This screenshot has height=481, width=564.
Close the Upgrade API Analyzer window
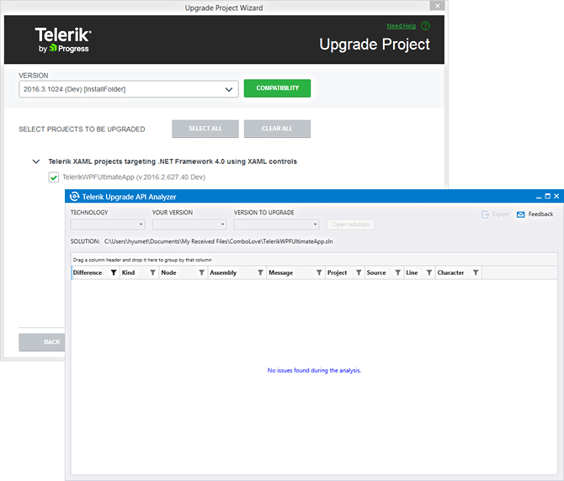tap(556, 196)
